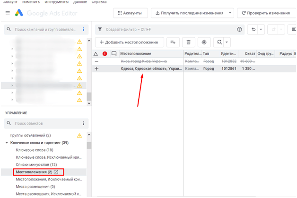Viewport: 297px width, 198px height.
Task: Click the filter funnel icon
Action: click(100, 29)
